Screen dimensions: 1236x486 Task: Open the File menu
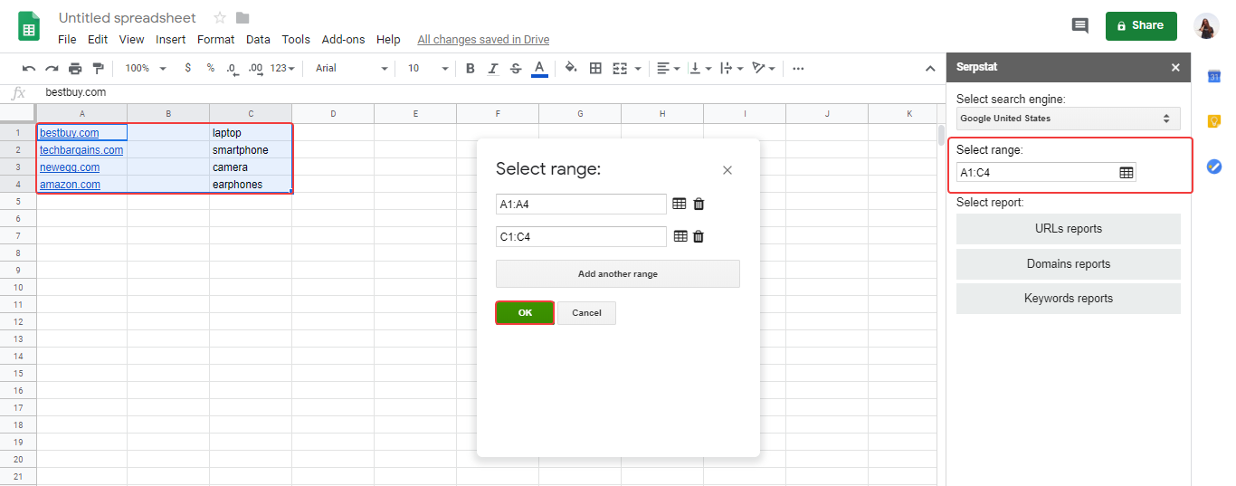point(67,40)
